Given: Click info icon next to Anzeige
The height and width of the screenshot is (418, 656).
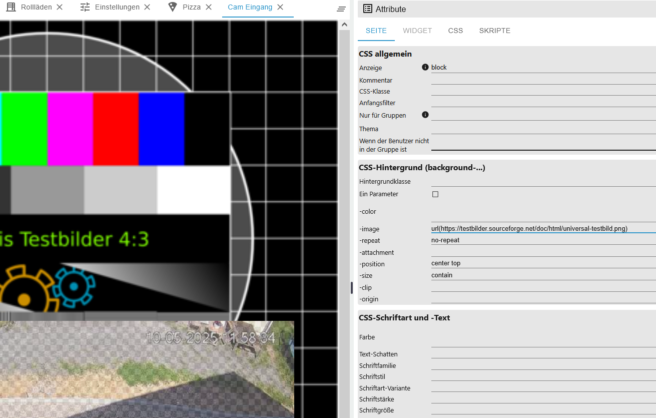Looking at the screenshot, I should (x=425, y=67).
